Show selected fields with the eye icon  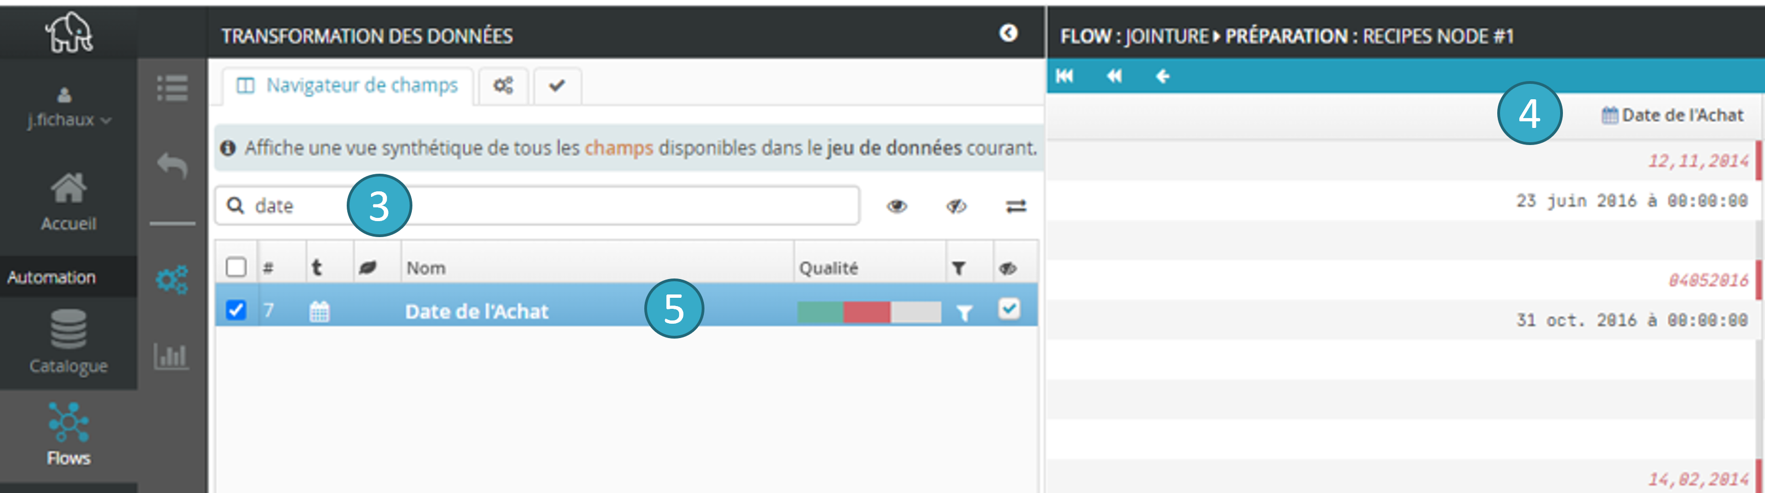point(897,206)
